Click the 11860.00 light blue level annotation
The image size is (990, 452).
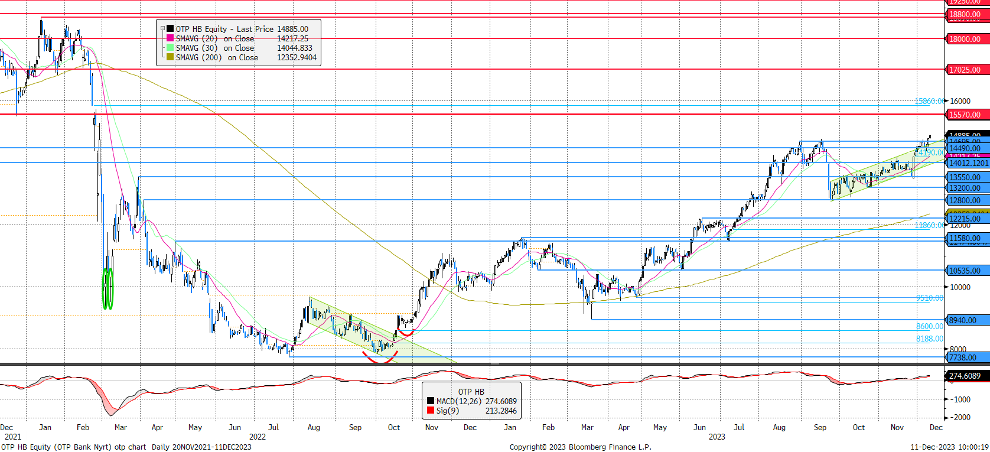click(929, 225)
